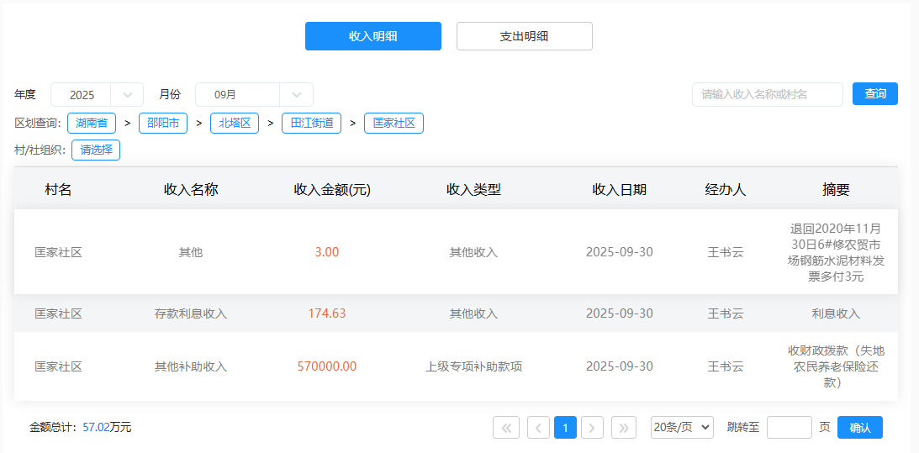Select the 邵阳市 region tag
The width and height of the screenshot is (919, 453).
click(163, 124)
